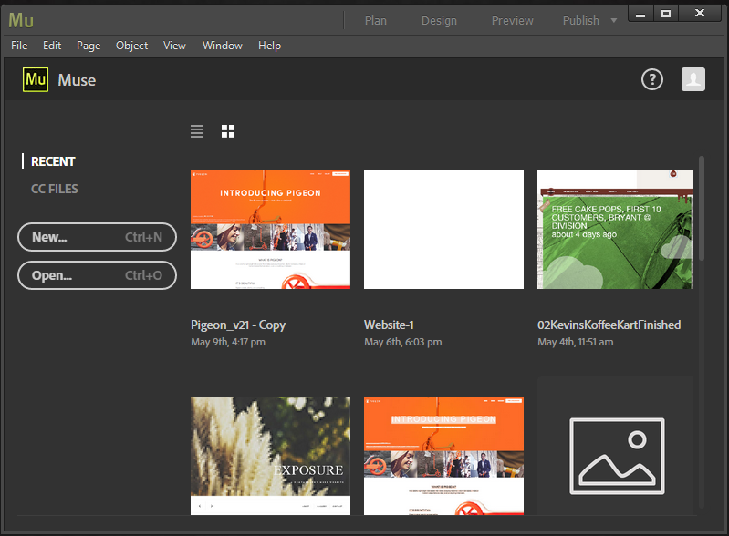729x536 pixels.
Task: Minimize the Muse window
Action: (x=640, y=14)
